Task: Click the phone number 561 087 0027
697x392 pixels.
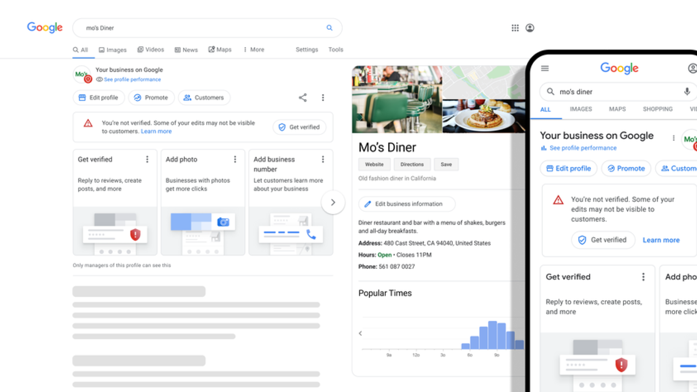Action: pos(396,266)
